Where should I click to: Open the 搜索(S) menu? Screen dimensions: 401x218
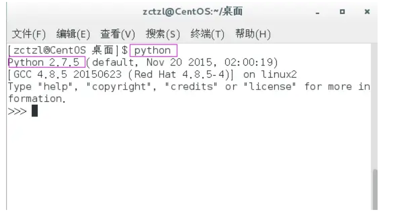click(163, 36)
